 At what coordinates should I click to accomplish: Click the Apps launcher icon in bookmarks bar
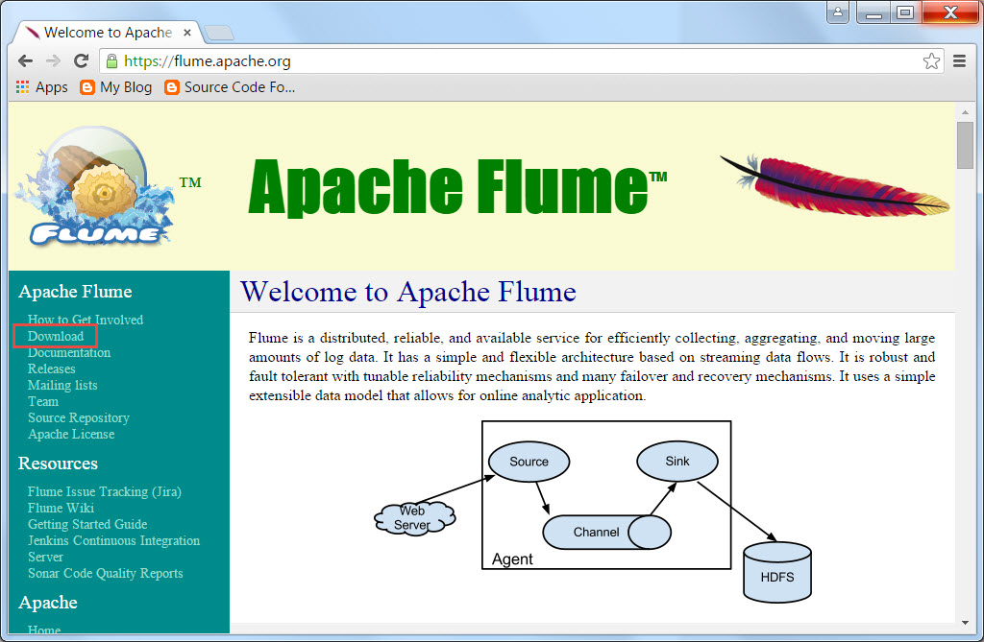tap(21, 86)
